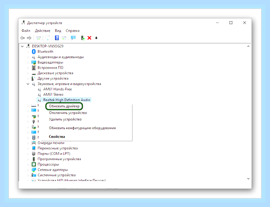The width and height of the screenshot is (270, 207).
Task: Click the Bluetooth icon in device tree
Action: coord(34,52)
